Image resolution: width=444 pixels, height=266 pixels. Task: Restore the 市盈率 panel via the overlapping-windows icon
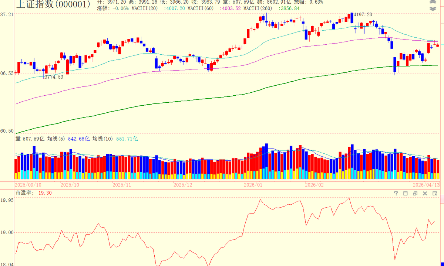click(x=415, y=194)
